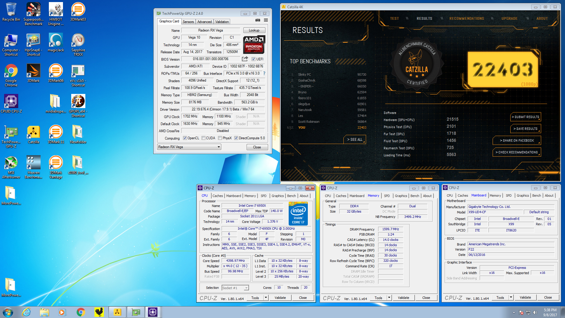
Task: Click Catzilla SAVE RESULTS button
Action: click(526, 129)
